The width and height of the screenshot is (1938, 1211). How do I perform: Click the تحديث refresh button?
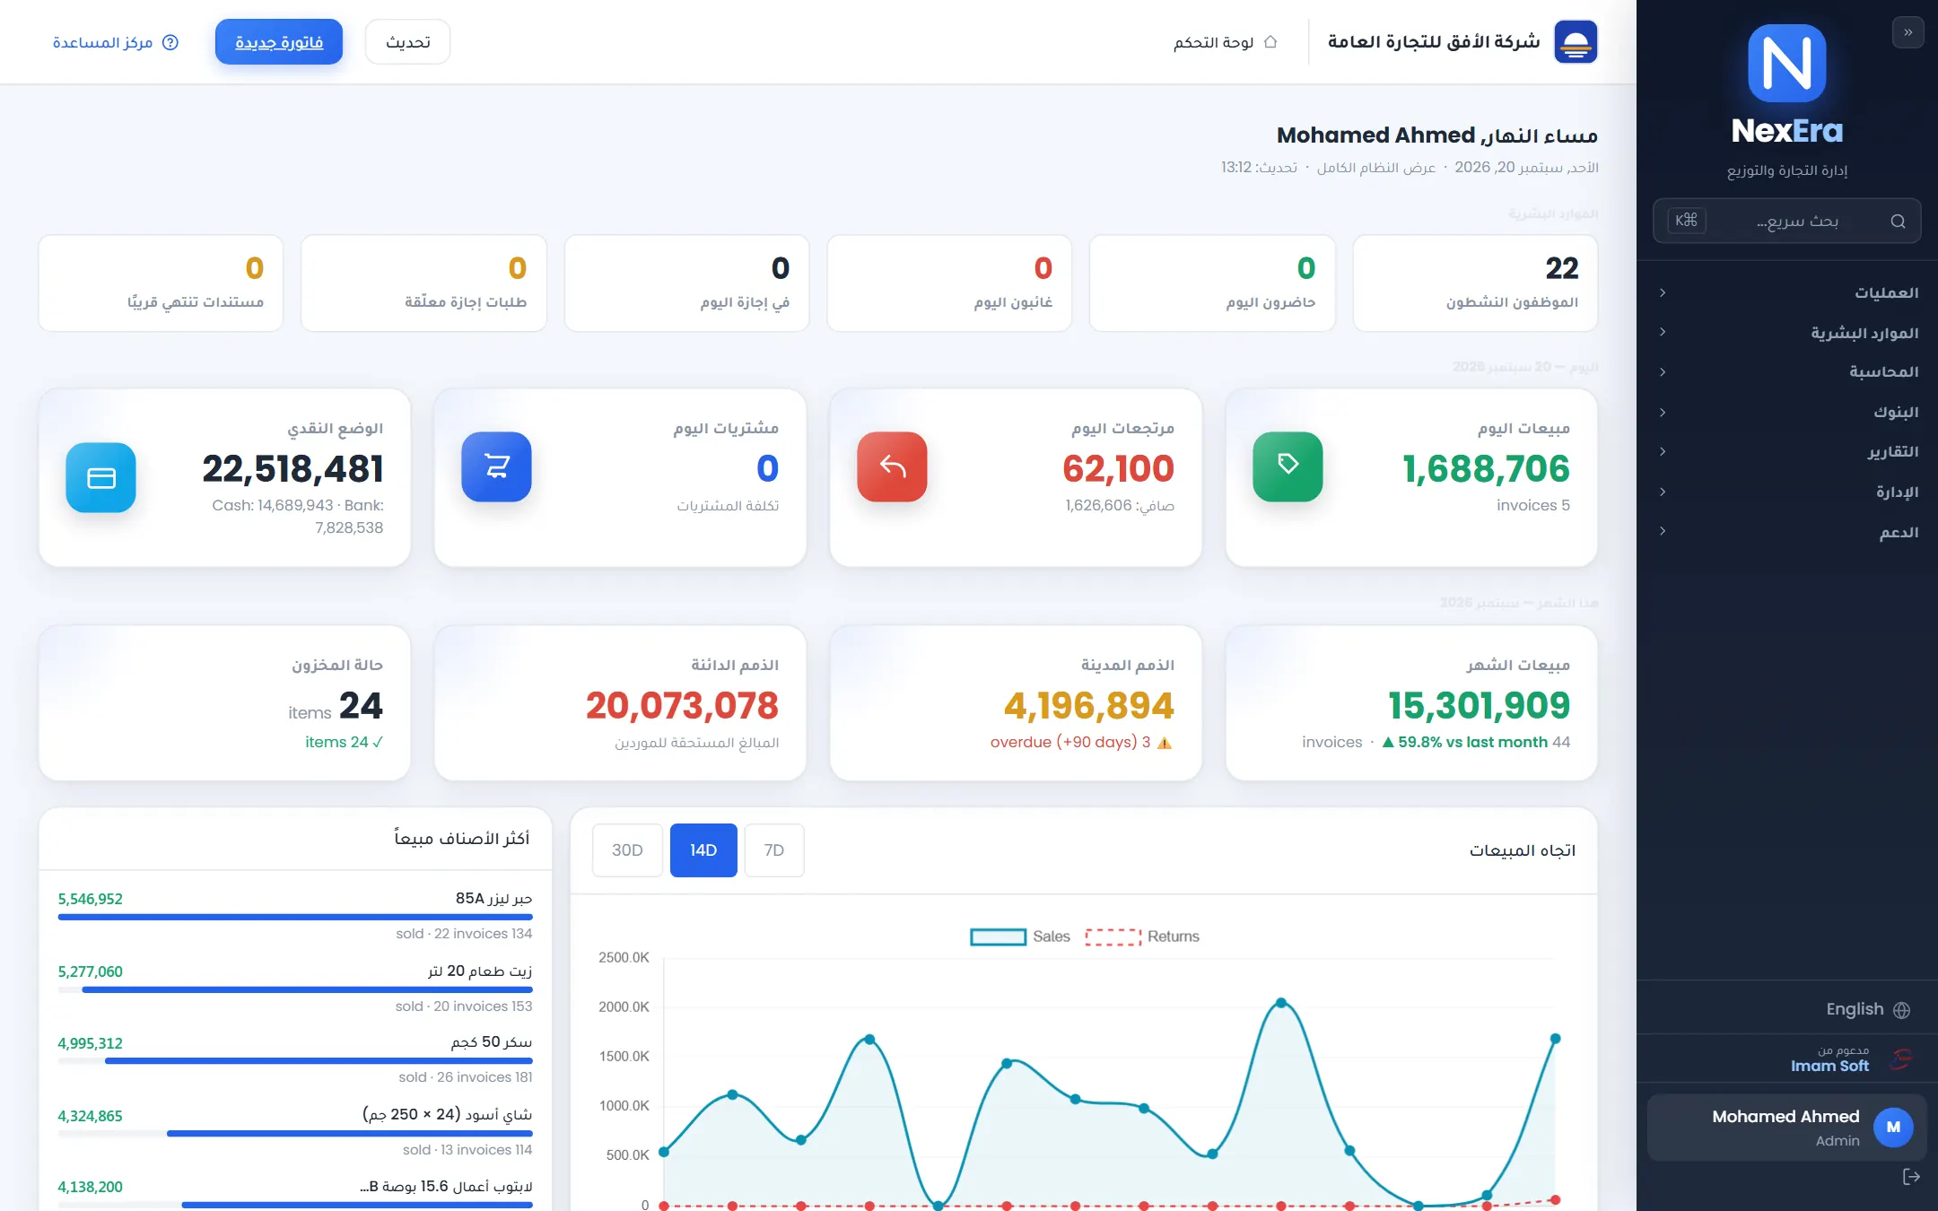(x=408, y=42)
